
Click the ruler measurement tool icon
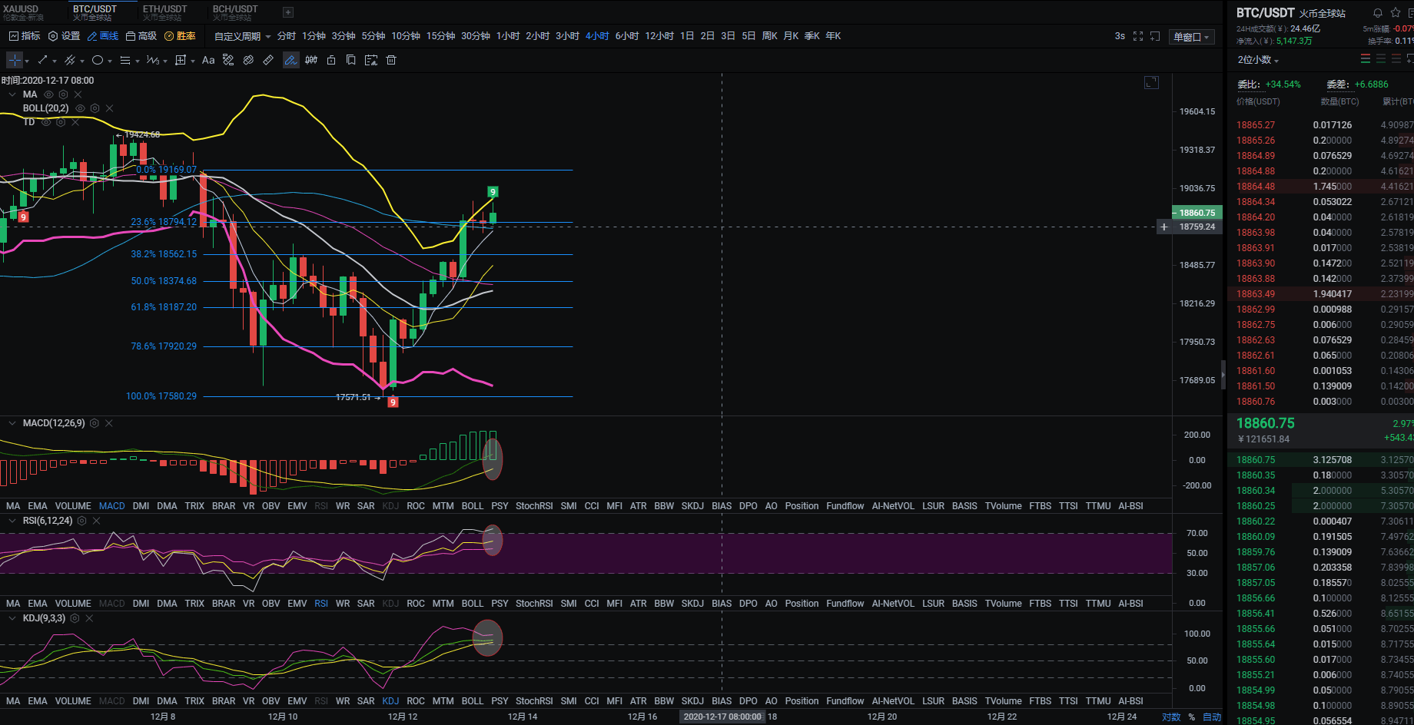(x=268, y=60)
